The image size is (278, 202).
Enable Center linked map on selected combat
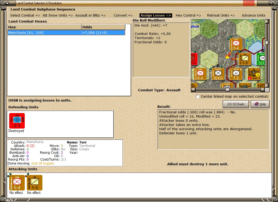[x=197, y=96]
